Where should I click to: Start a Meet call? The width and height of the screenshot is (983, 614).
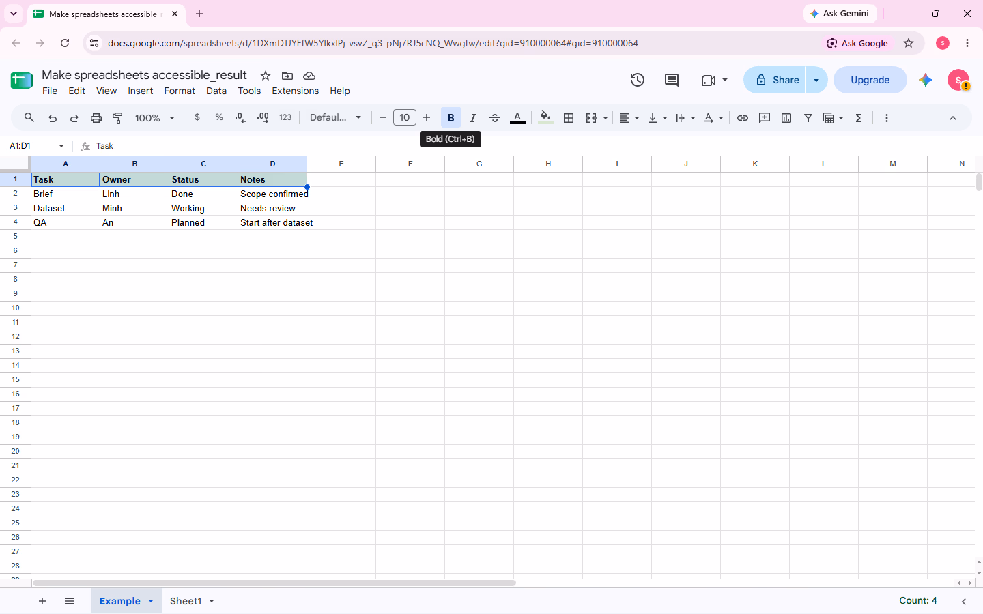(x=709, y=80)
